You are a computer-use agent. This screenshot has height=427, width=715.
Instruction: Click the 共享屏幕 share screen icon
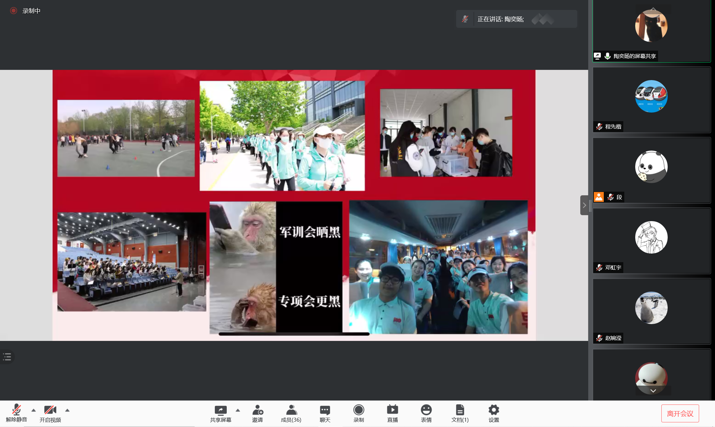(220, 410)
